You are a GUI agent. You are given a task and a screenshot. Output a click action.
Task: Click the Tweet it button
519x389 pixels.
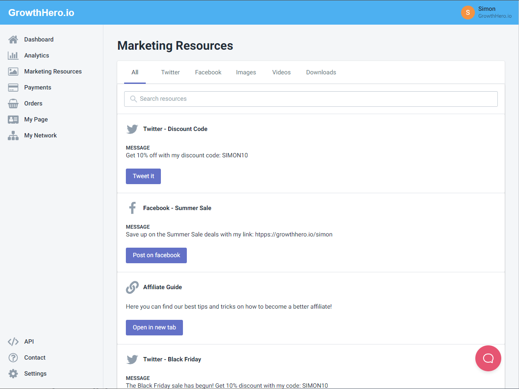coord(143,176)
